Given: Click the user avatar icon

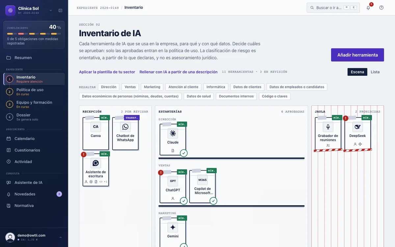Looking at the screenshot, I should pyautogui.click(x=10, y=237).
